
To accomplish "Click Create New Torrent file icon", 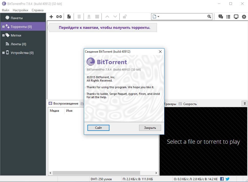I will coord(69,17).
